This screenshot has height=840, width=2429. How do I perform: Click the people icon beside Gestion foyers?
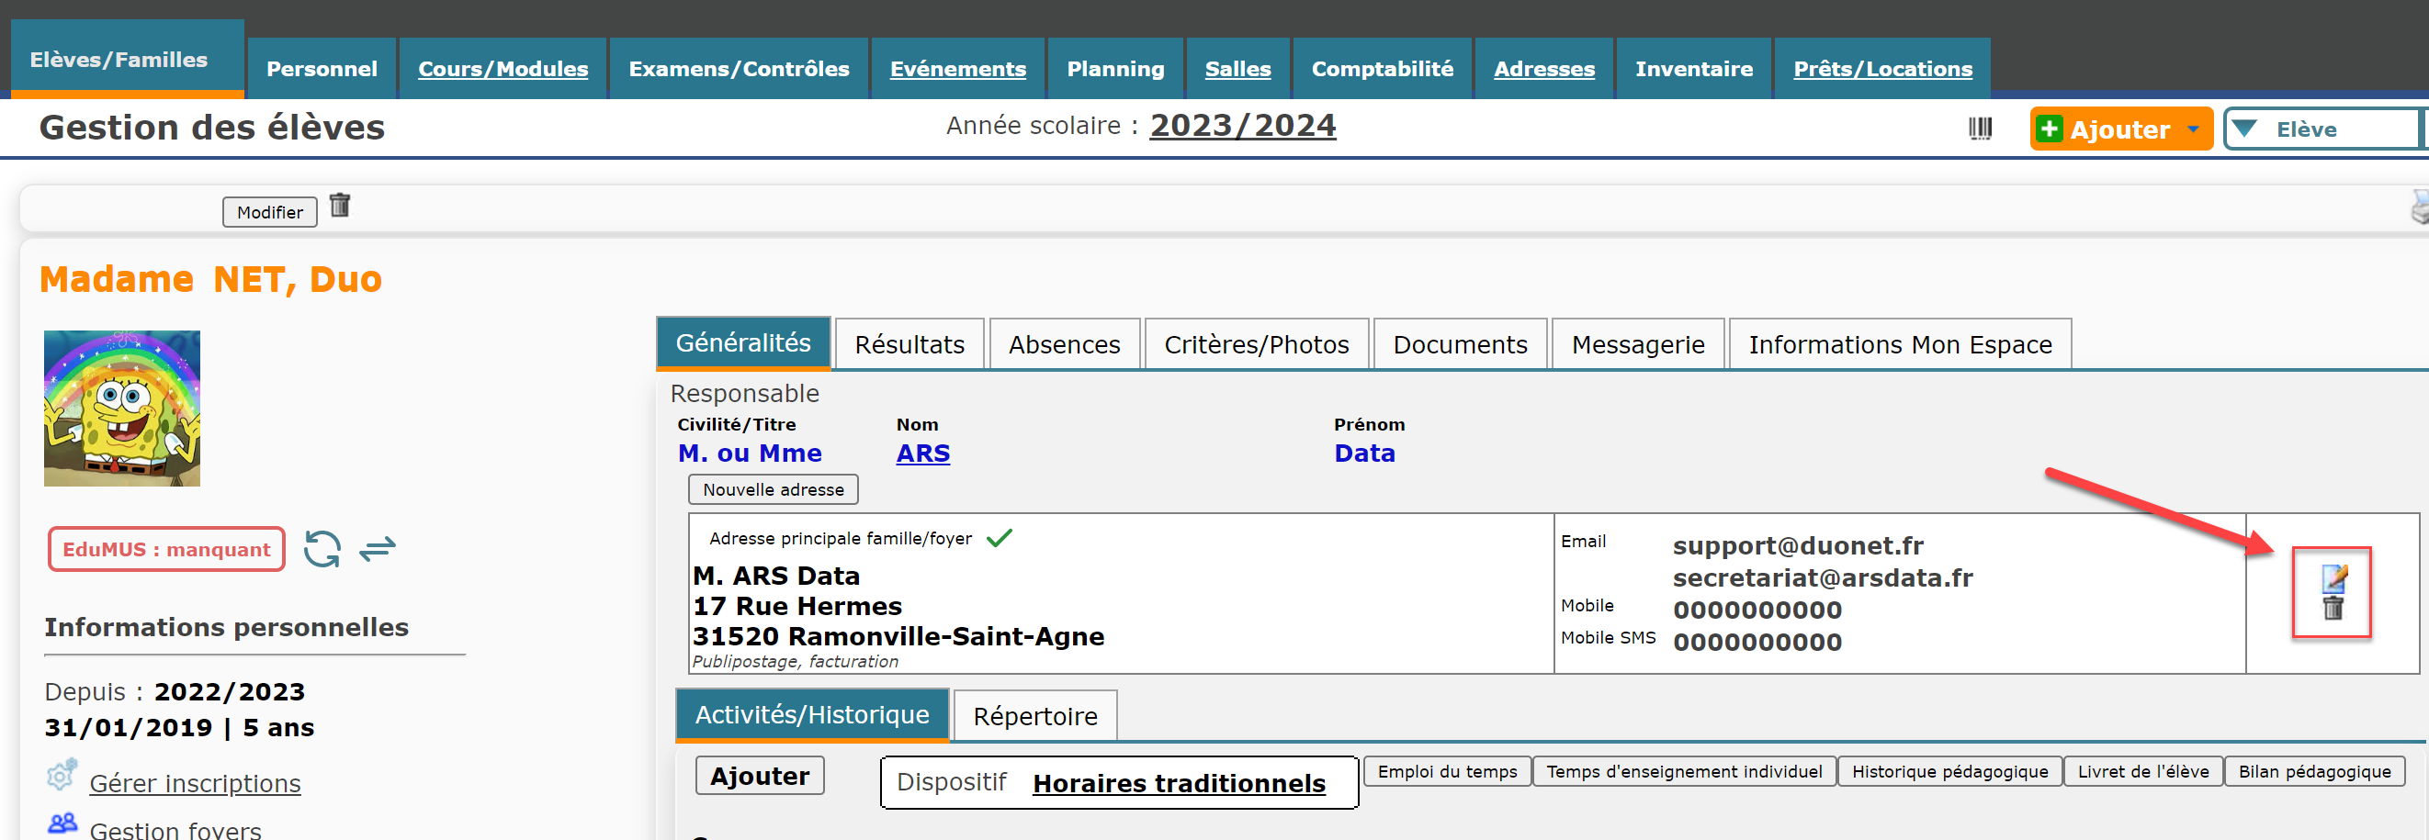click(62, 823)
